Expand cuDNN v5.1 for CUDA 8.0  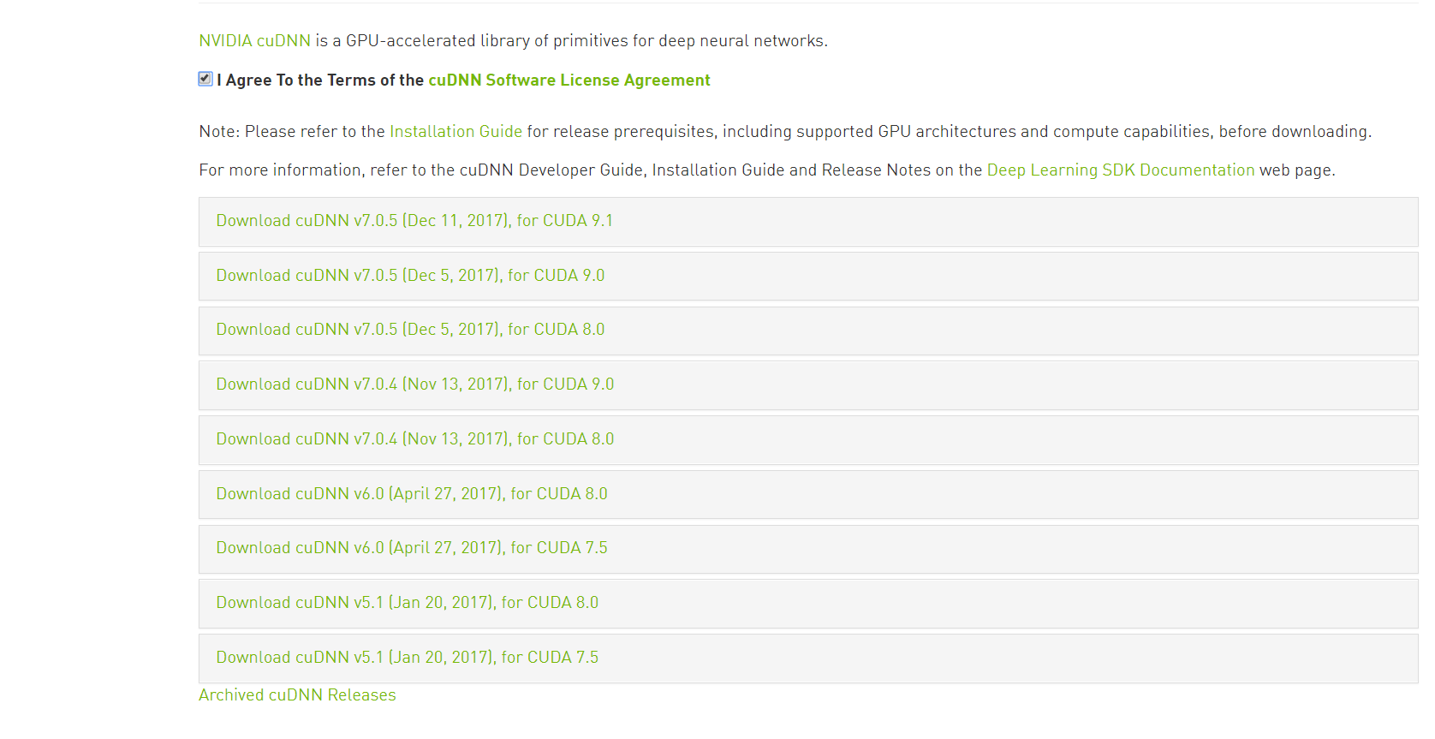click(408, 603)
